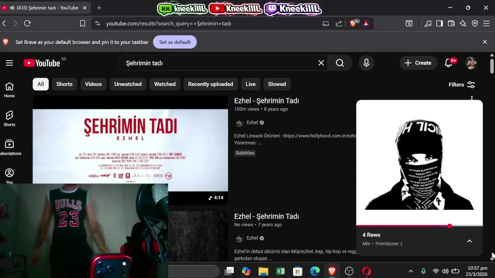Visit Ezhel channel on second result

[252, 238]
